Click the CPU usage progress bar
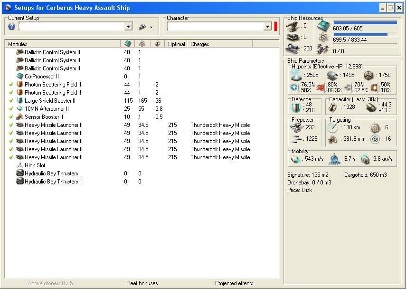This screenshot has height=289, width=406. pos(365,23)
